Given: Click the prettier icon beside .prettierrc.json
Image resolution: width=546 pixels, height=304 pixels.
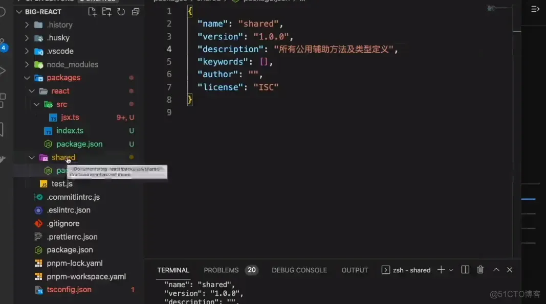Looking at the screenshot, I should 38,237.
